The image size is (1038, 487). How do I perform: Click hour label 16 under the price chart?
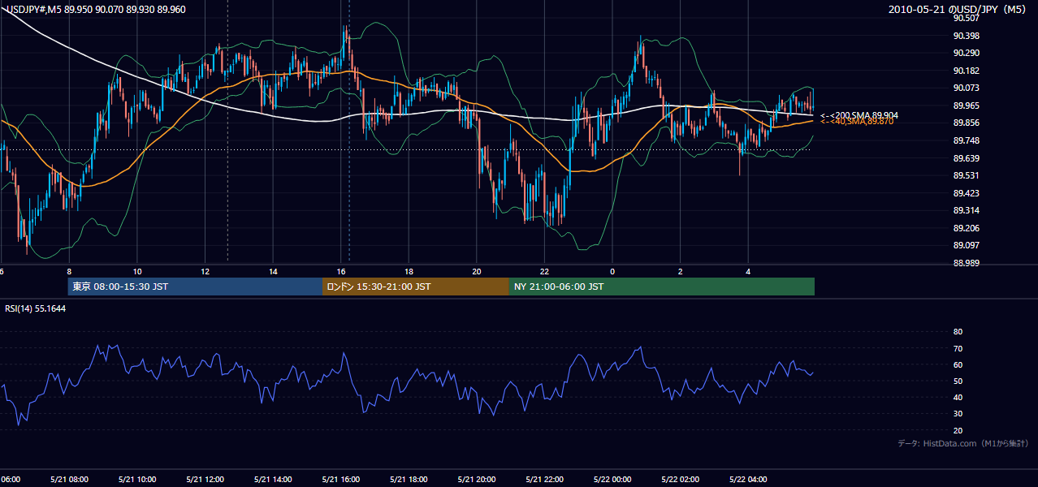pyautogui.click(x=341, y=272)
